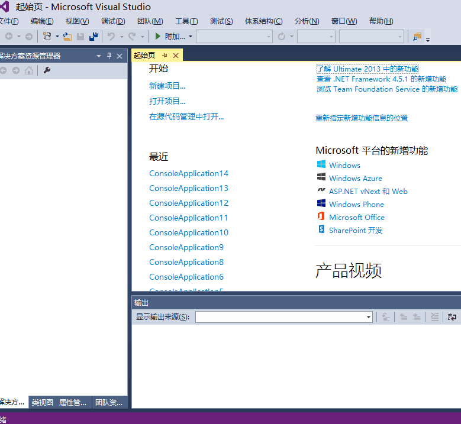Open the Navigate Backward history dropdown
The height and width of the screenshot is (424, 461).
pyautogui.click(x=19, y=37)
